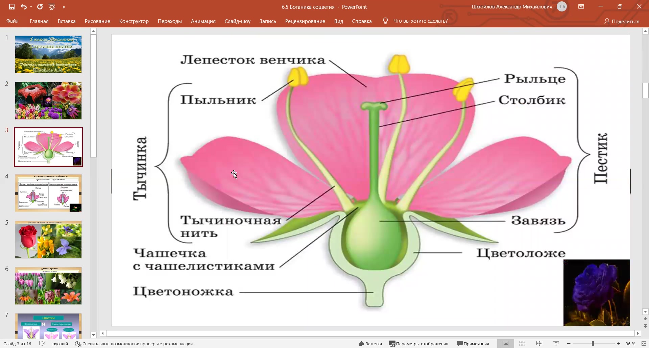The width and height of the screenshot is (649, 348).
Task: Open the Анимация ribbon tab
Action: tap(203, 21)
